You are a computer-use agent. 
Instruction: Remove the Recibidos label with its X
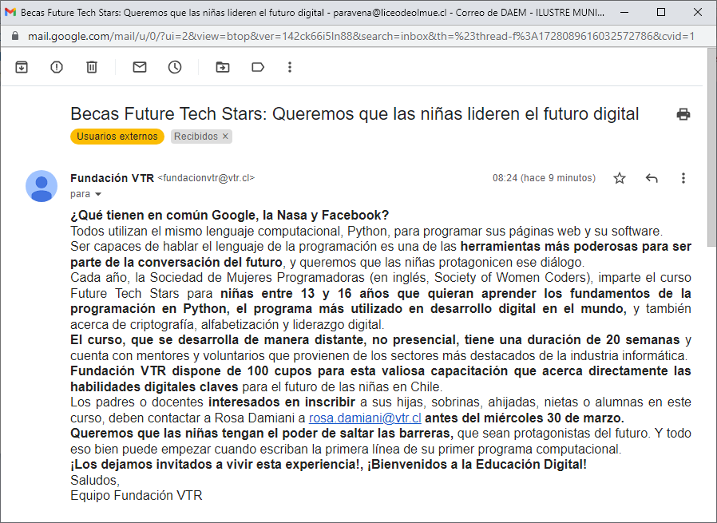[225, 137]
